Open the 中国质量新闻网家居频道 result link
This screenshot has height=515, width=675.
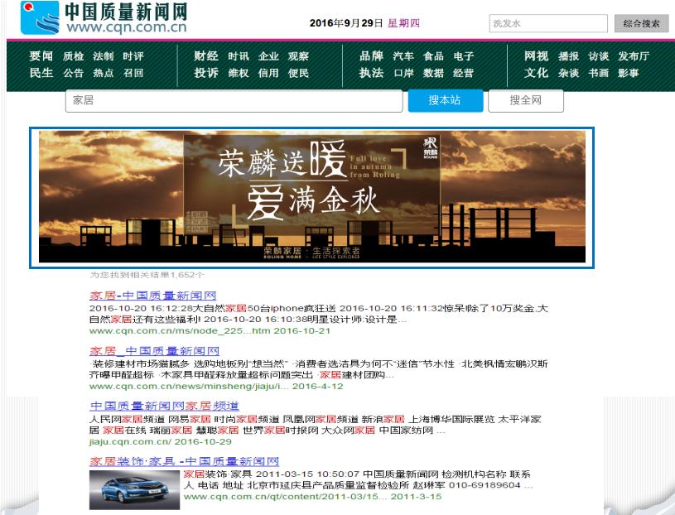164,406
